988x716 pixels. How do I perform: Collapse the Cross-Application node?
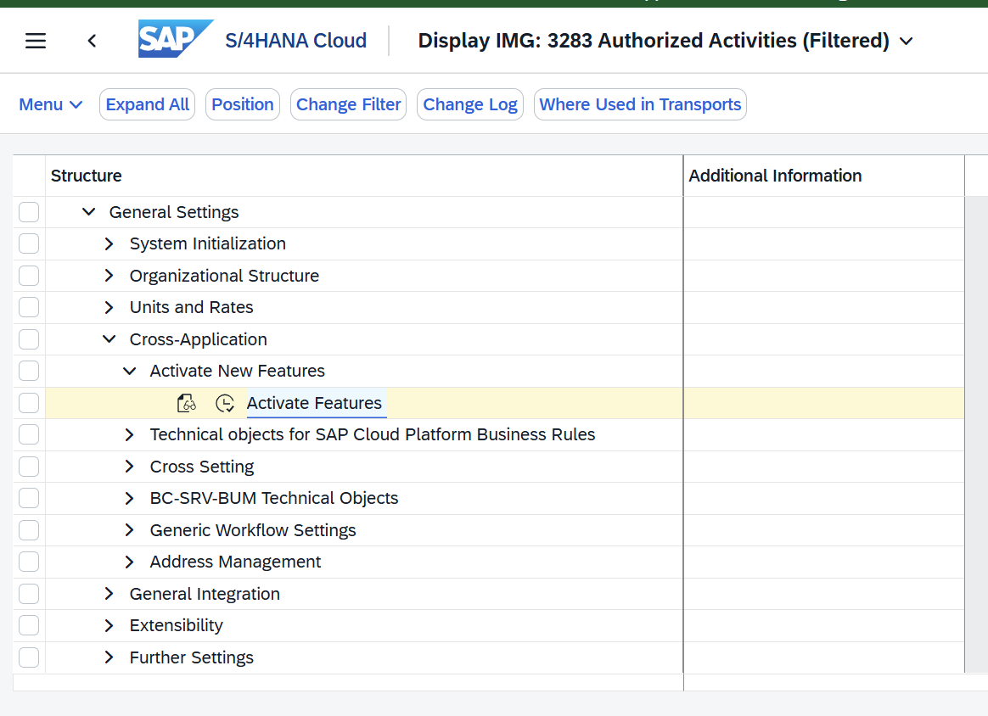tap(109, 339)
